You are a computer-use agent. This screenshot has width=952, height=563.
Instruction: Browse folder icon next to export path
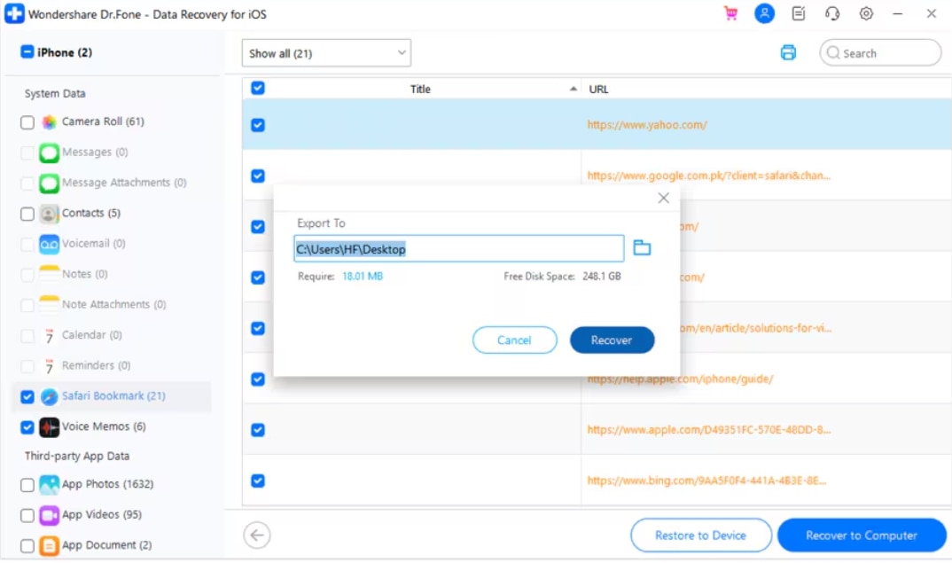[x=642, y=248]
